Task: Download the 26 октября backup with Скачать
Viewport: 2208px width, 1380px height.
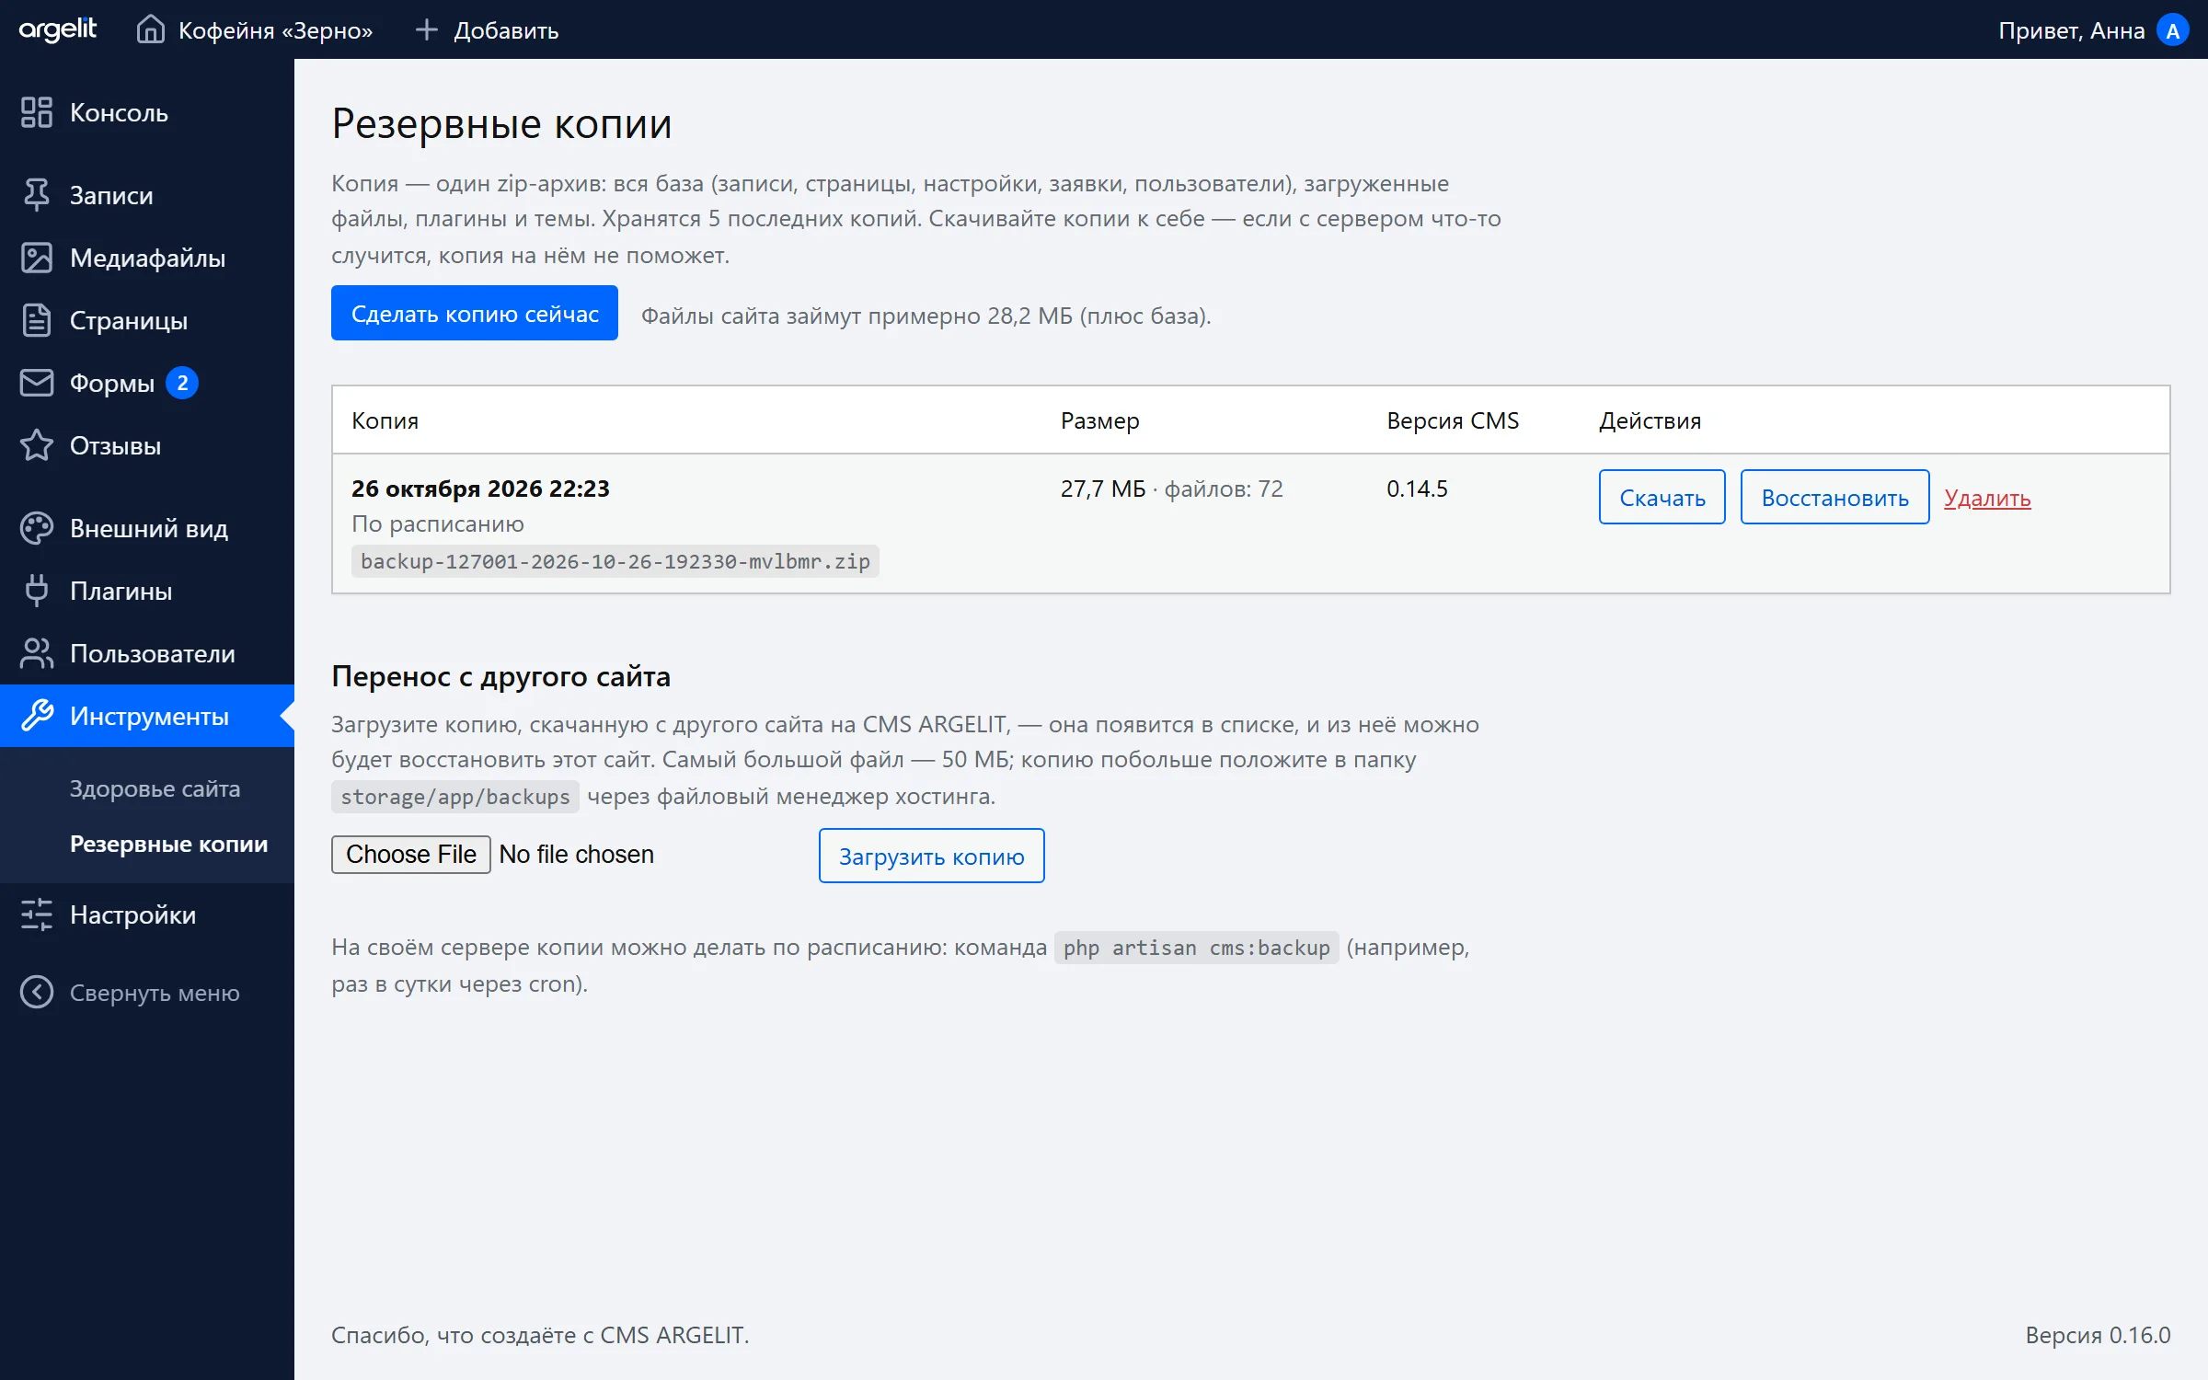Action: tap(1662, 497)
